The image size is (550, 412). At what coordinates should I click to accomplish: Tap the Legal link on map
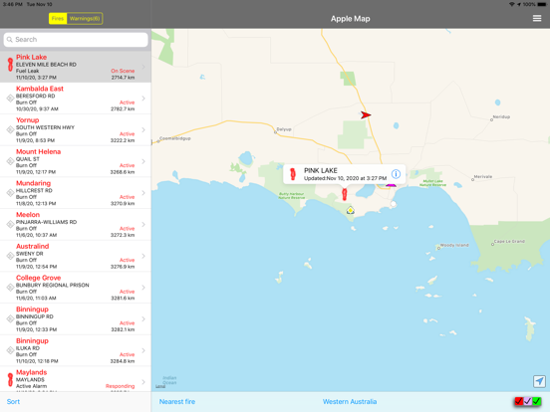[x=160, y=386]
